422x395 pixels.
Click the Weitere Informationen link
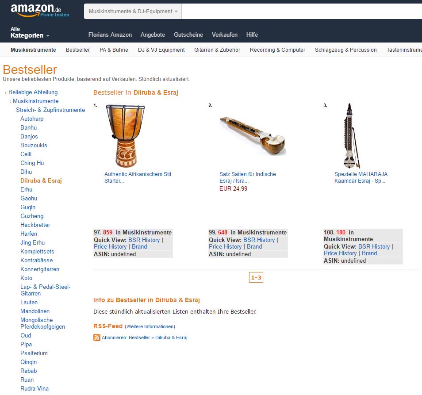150,326
